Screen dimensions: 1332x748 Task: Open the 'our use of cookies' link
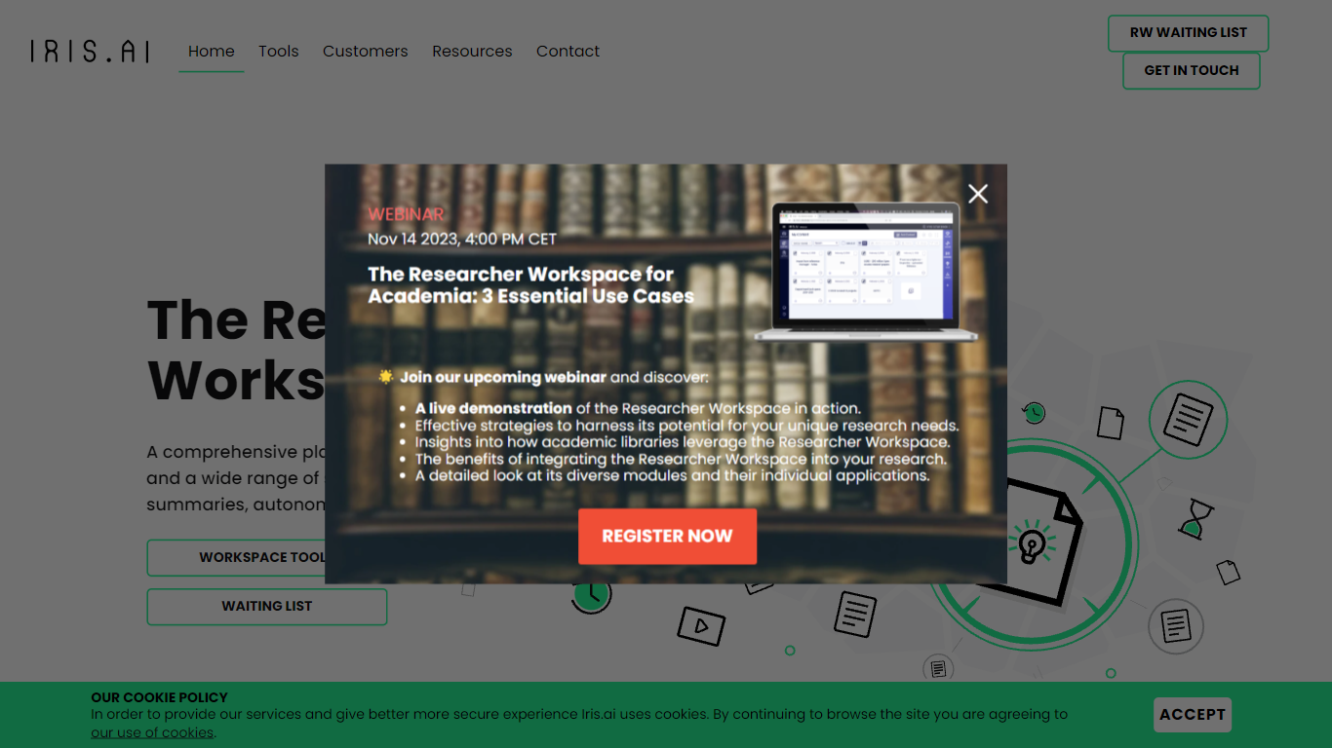coord(152,732)
